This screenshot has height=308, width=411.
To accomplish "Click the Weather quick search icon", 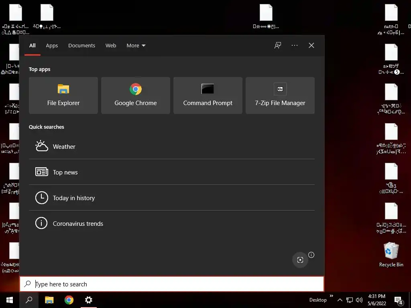I will (42, 146).
